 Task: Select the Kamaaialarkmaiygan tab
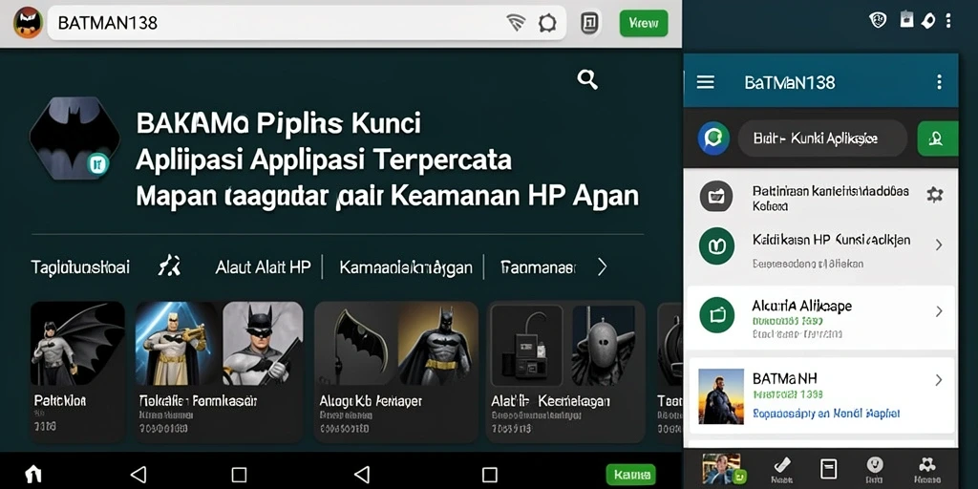click(405, 268)
